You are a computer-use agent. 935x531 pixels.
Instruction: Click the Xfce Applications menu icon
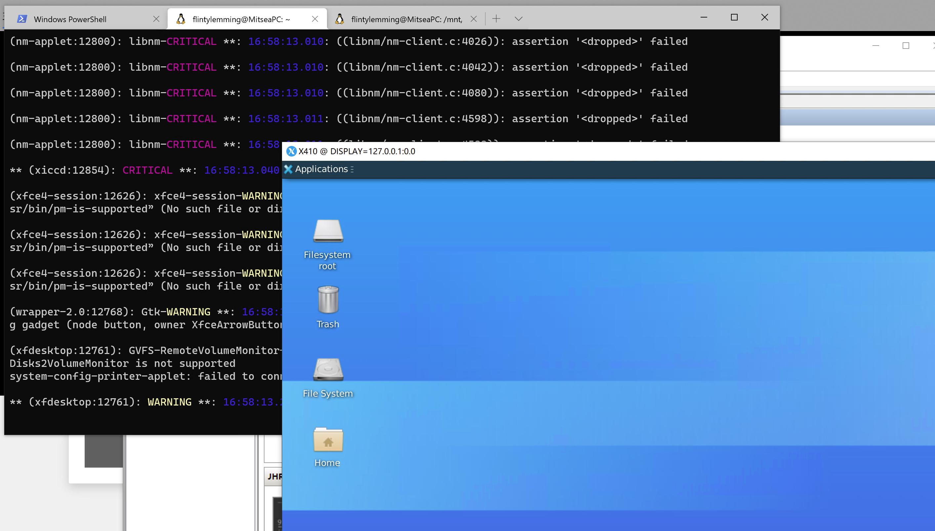[288, 169]
